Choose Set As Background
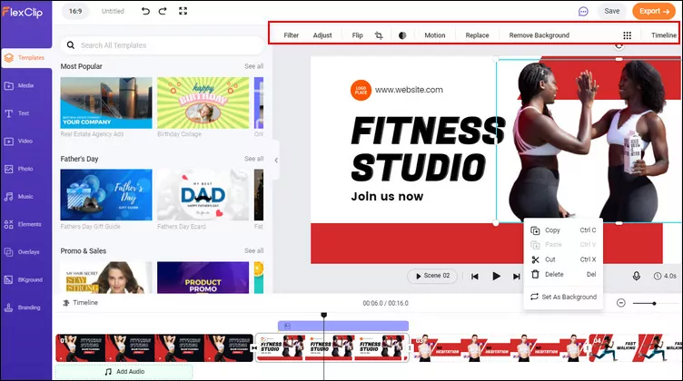The width and height of the screenshot is (683, 381). [563, 297]
